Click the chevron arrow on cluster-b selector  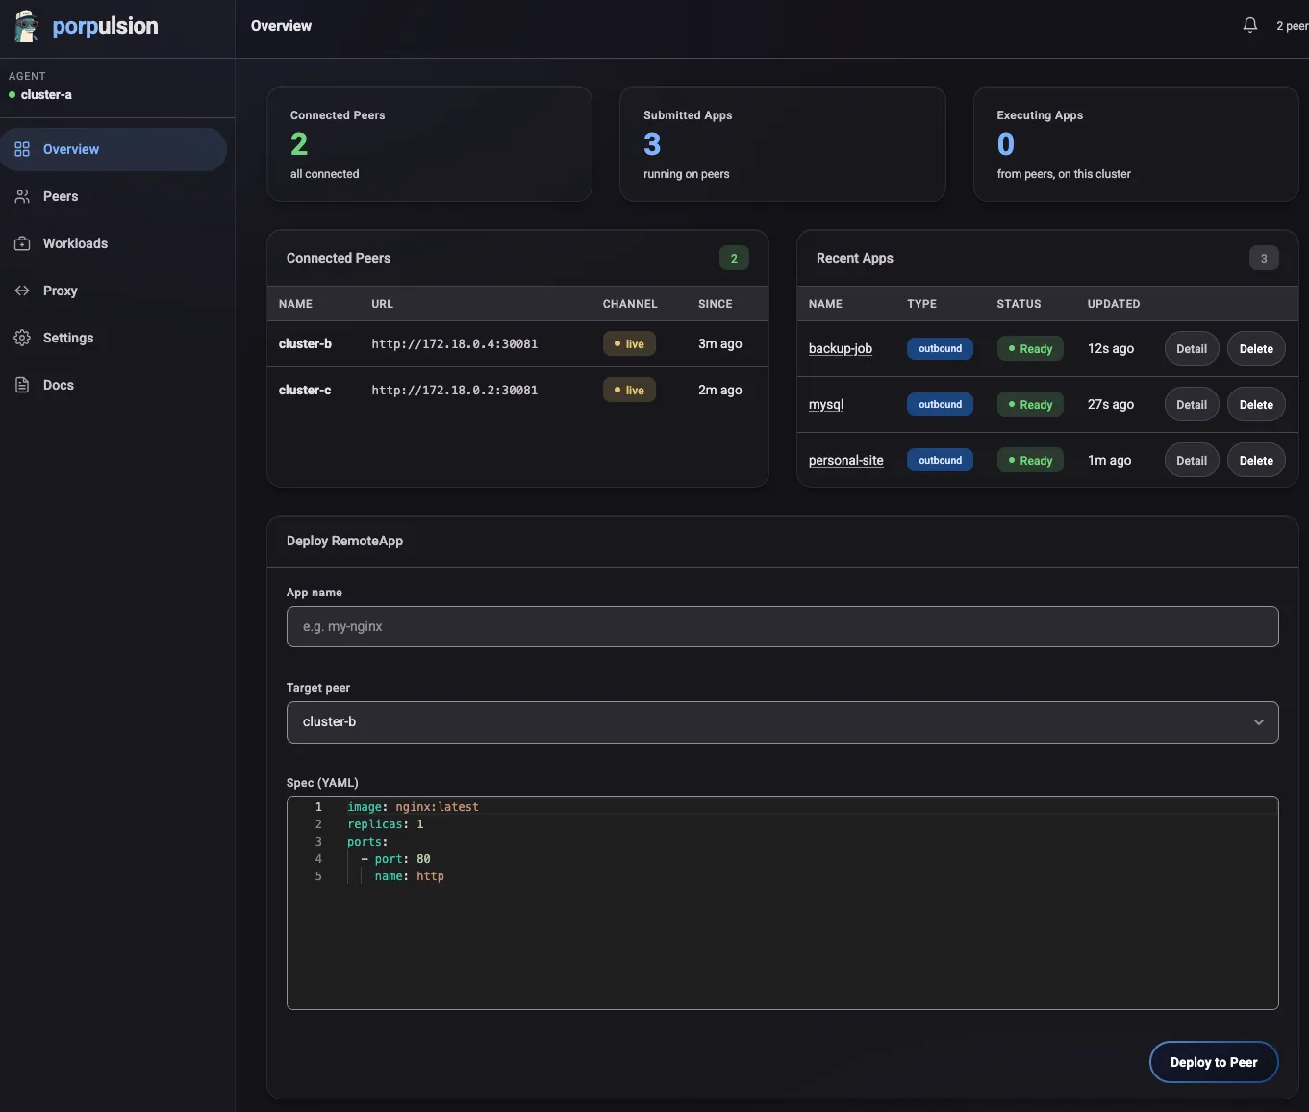click(1258, 722)
